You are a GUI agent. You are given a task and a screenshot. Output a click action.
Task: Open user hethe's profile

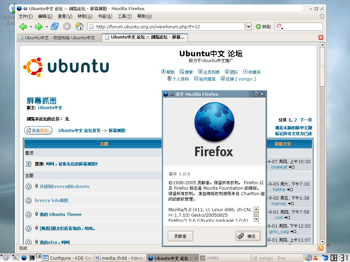(279, 190)
